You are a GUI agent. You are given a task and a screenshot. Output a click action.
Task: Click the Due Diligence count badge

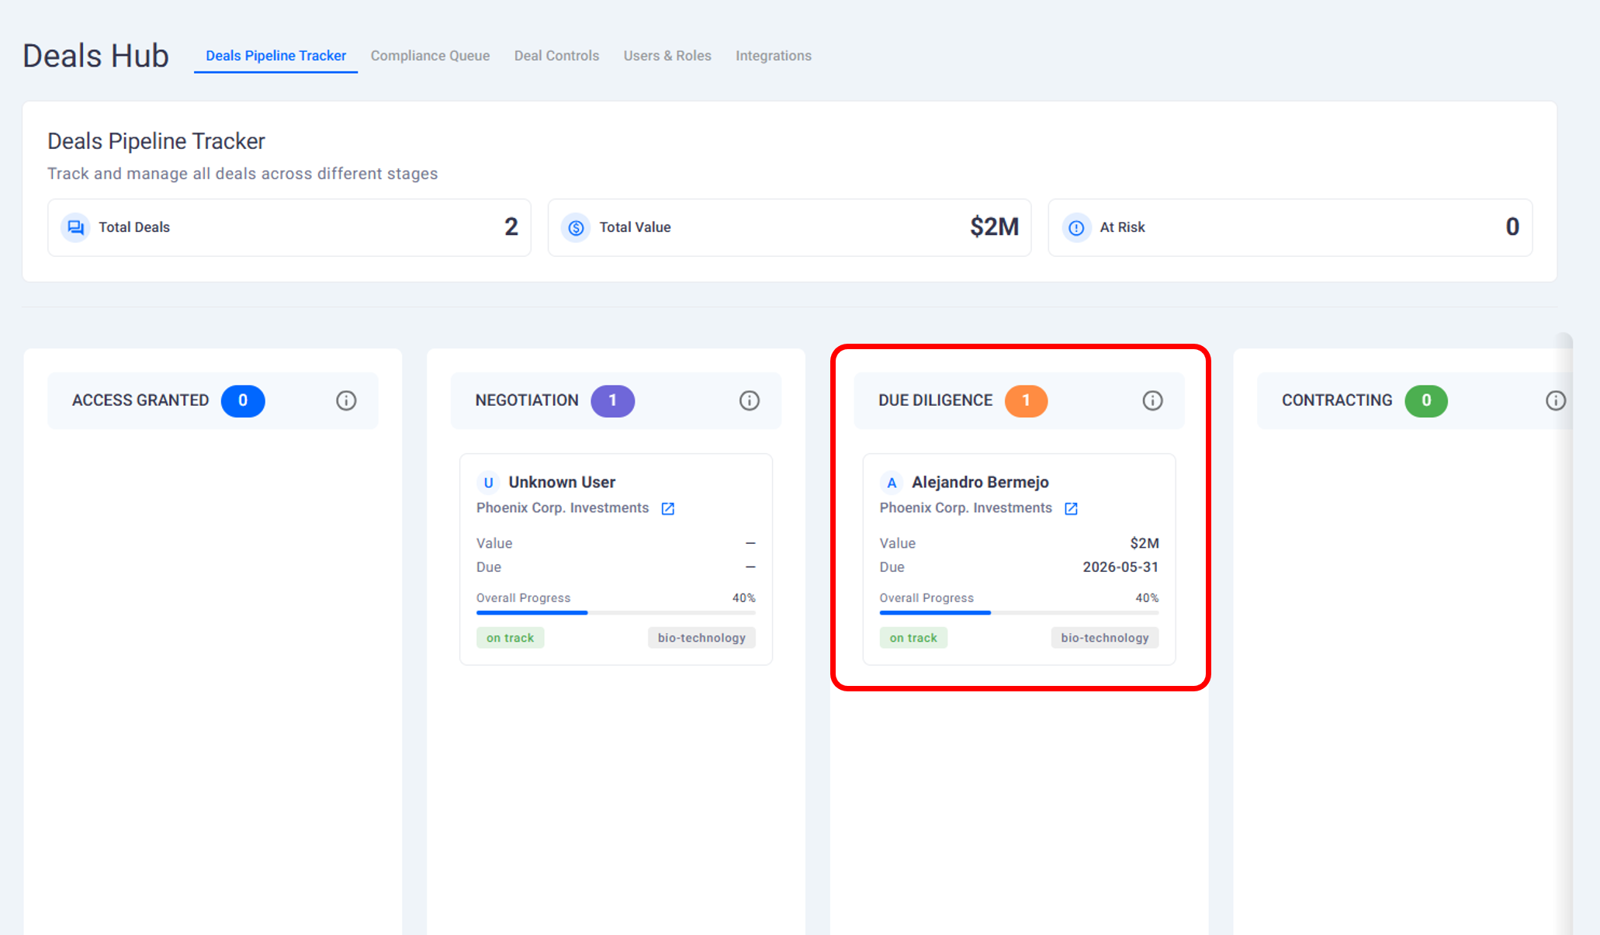(x=1025, y=400)
